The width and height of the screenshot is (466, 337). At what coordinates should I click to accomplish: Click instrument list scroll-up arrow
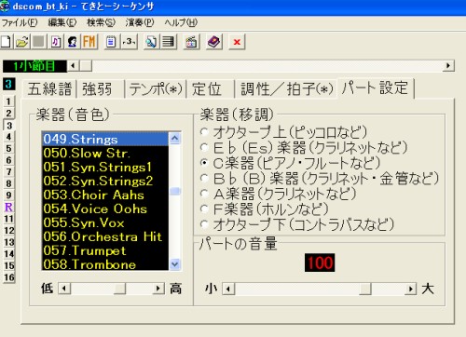(x=175, y=138)
